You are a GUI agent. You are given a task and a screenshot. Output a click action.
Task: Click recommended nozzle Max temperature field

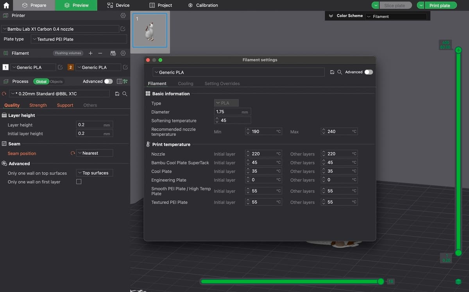click(339, 131)
